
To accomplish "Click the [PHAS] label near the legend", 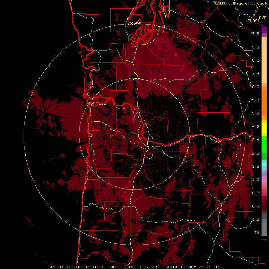I will [253, 21].
